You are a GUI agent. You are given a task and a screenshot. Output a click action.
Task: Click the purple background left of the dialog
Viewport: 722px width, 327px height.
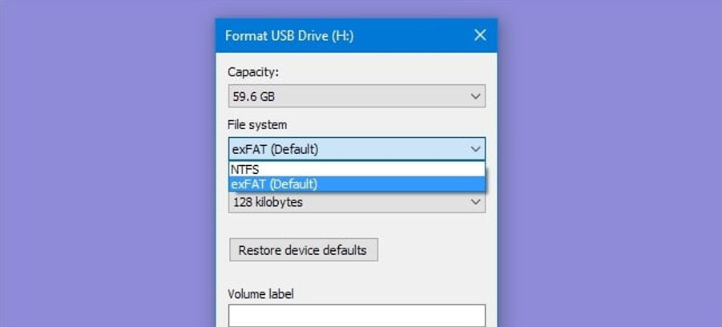tap(107, 163)
